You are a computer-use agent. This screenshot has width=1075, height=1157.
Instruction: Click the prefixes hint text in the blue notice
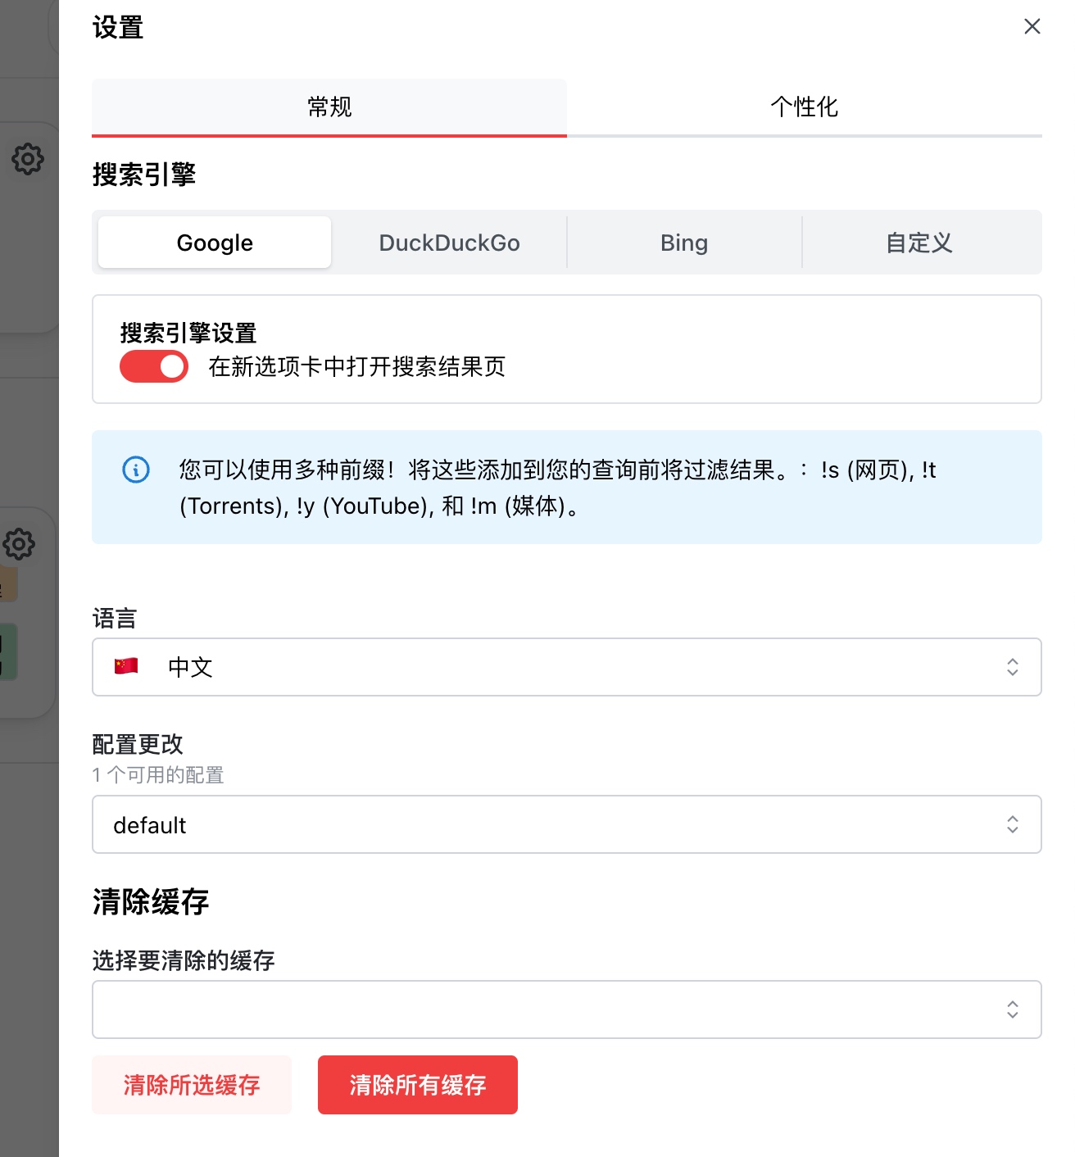pyautogui.click(x=557, y=488)
